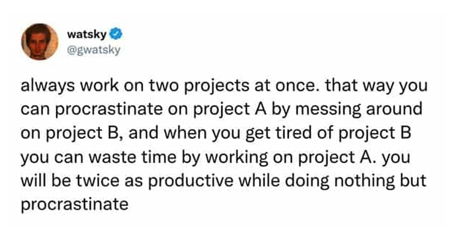Click the blue verified checkmark badge
The width and height of the screenshot is (455, 238).
point(115,35)
